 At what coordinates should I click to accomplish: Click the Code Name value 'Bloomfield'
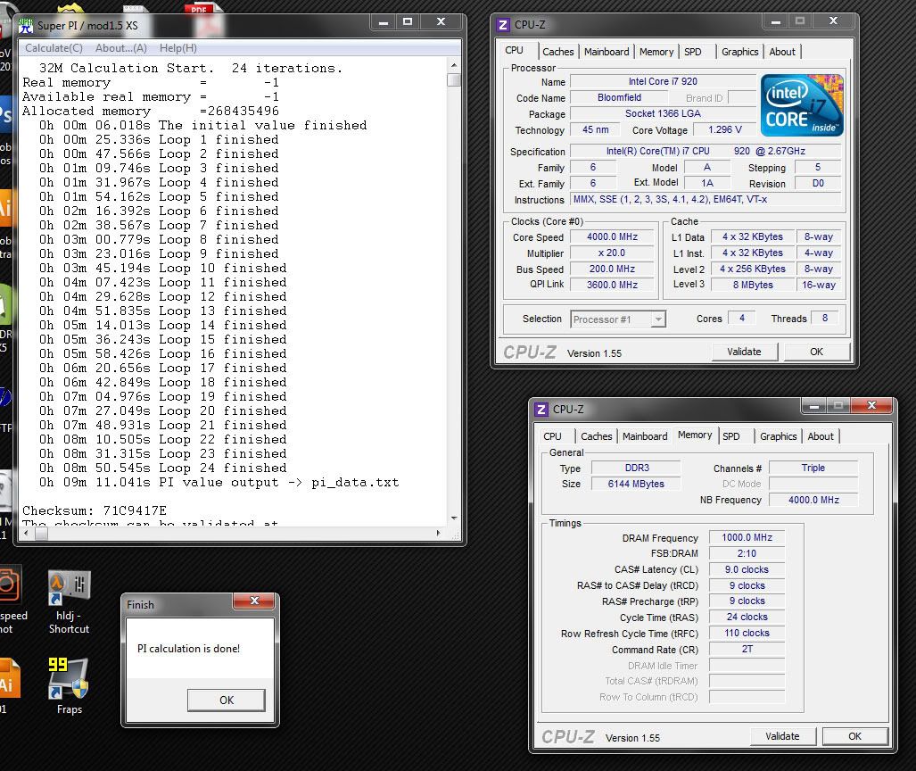619,97
